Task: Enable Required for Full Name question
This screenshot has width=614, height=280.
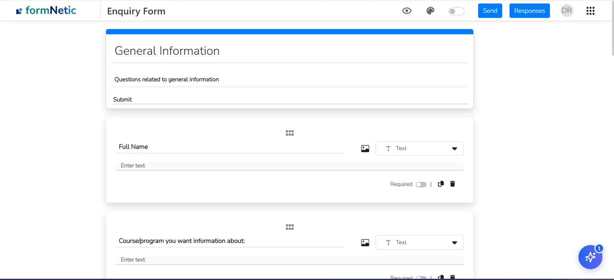Action: [421, 185]
